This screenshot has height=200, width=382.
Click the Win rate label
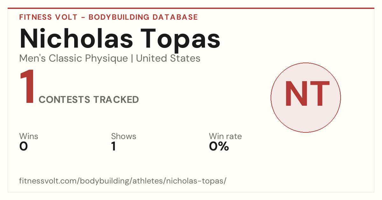point(225,137)
